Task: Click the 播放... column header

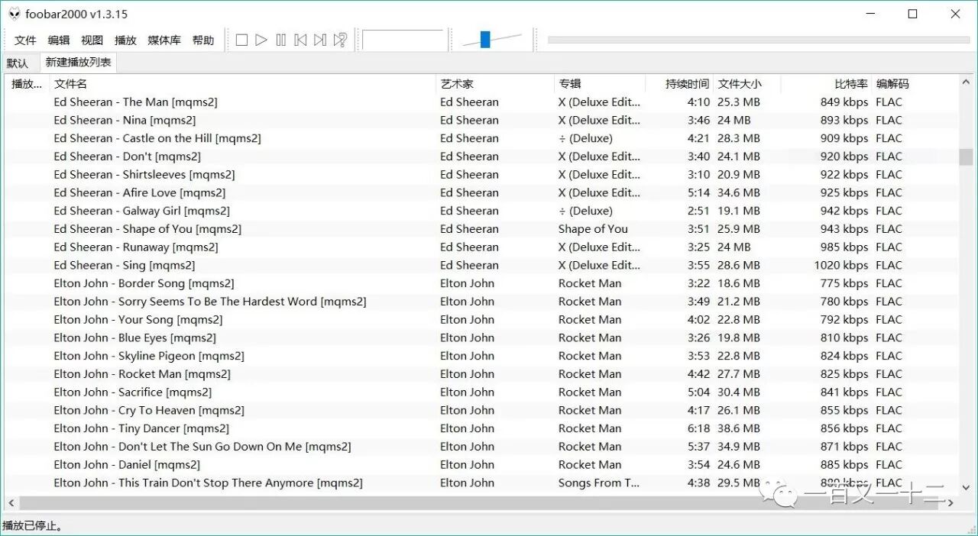Action: point(28,84)
